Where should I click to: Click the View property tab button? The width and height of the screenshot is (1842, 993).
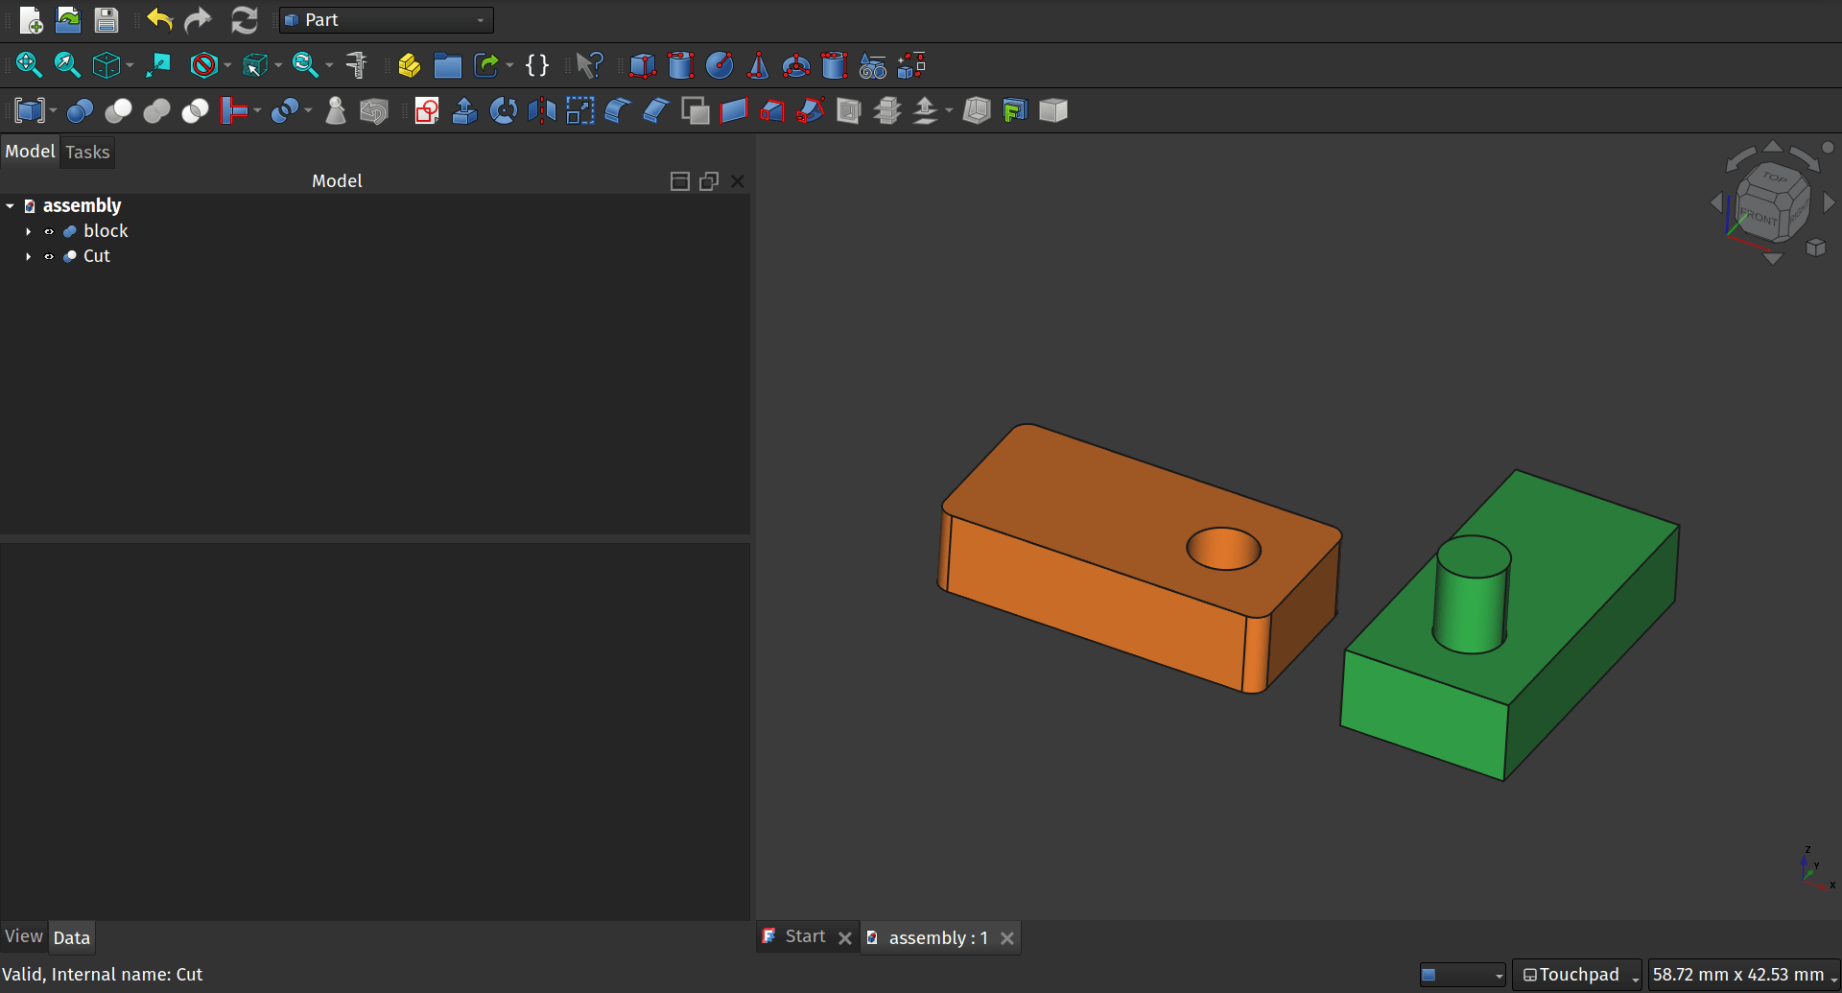click(x=24, y=937)
